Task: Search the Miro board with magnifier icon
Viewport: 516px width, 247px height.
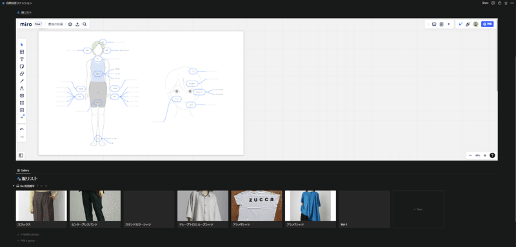Action: 84,24
